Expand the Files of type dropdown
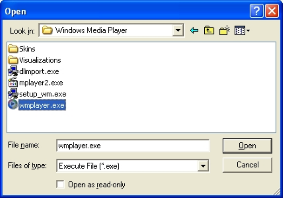 (x=203, y=166)
